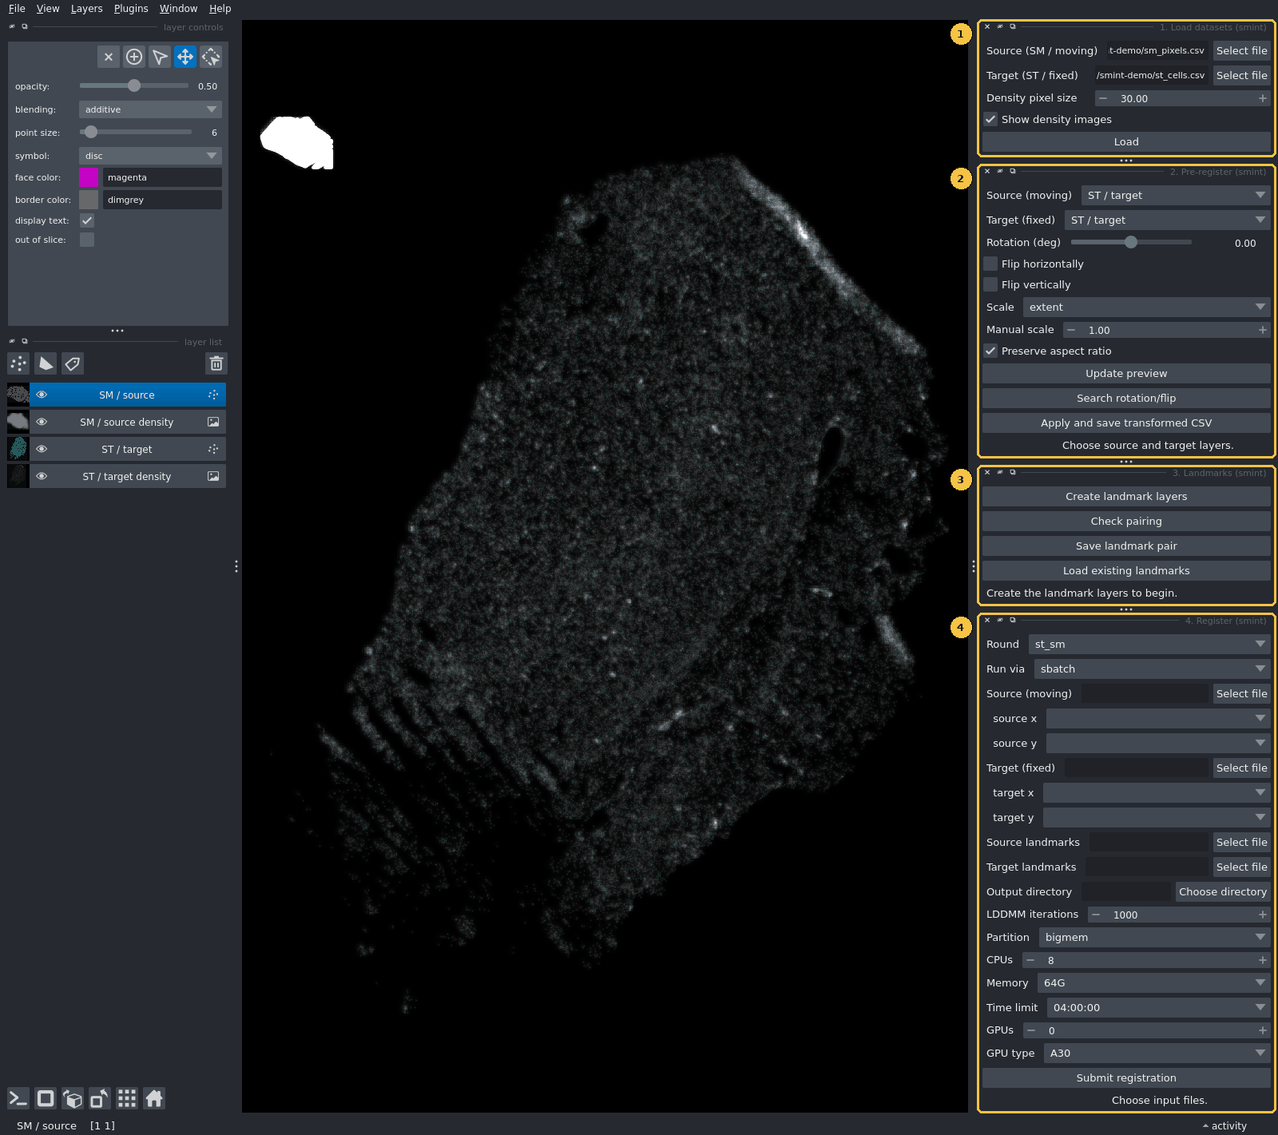The width and height of the screenshot is (1278, 1135).
Task: Open the Plugins menu
Action: point(131,9)
